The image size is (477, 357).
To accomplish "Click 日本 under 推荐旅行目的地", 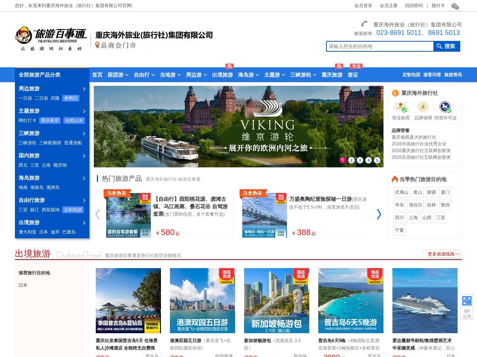I will coord(23,285).
